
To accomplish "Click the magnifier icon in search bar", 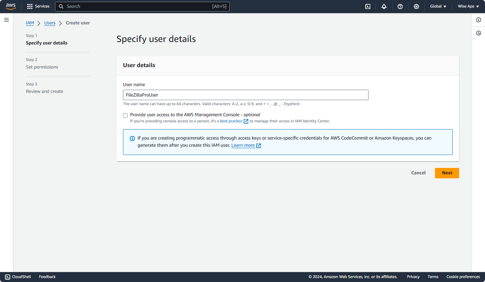I will coord(61,6).
